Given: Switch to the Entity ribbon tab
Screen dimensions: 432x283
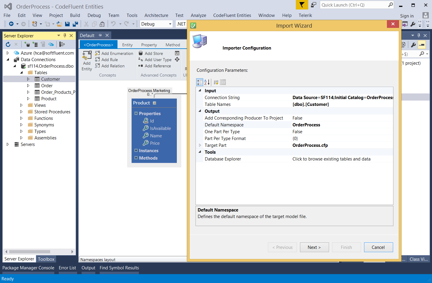Looking at the screenshot, I should click(127, 45).
